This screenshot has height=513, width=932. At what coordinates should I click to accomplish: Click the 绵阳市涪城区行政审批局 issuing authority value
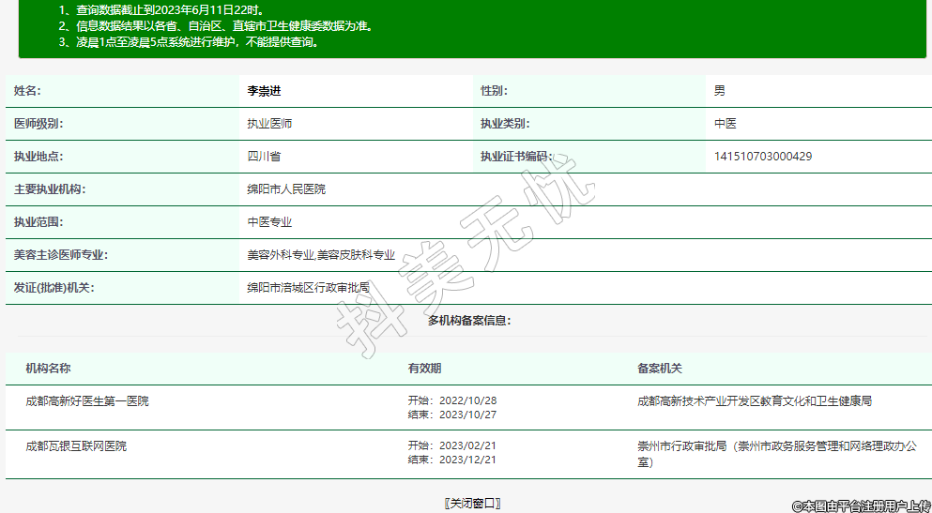tap(308, 288)
